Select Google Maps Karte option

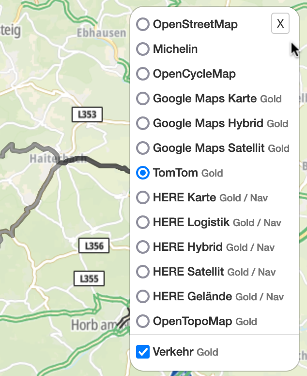click(143, 98)
